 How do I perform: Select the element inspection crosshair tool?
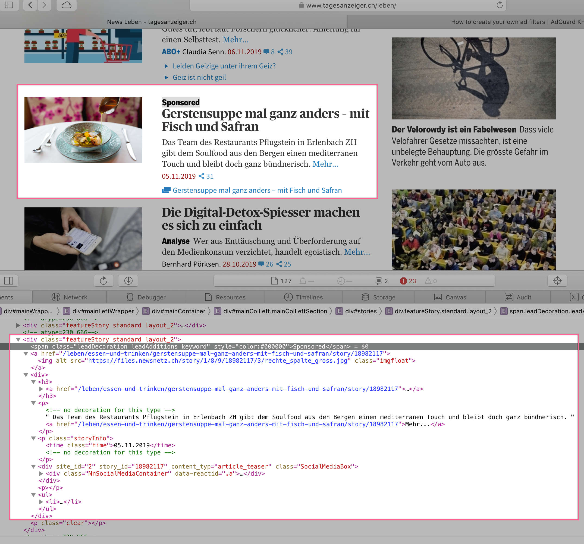(x=557, y=281)
